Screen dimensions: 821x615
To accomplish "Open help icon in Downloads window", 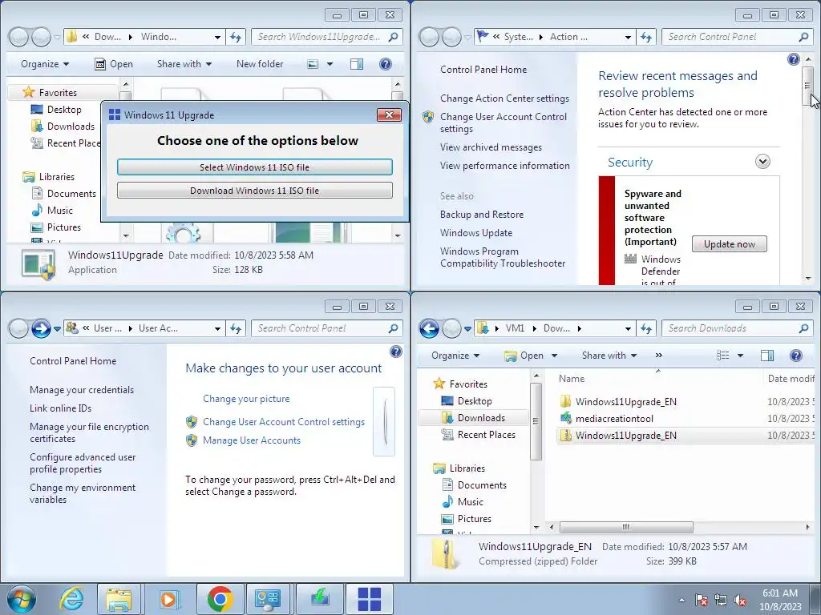I will click(796, 356).
